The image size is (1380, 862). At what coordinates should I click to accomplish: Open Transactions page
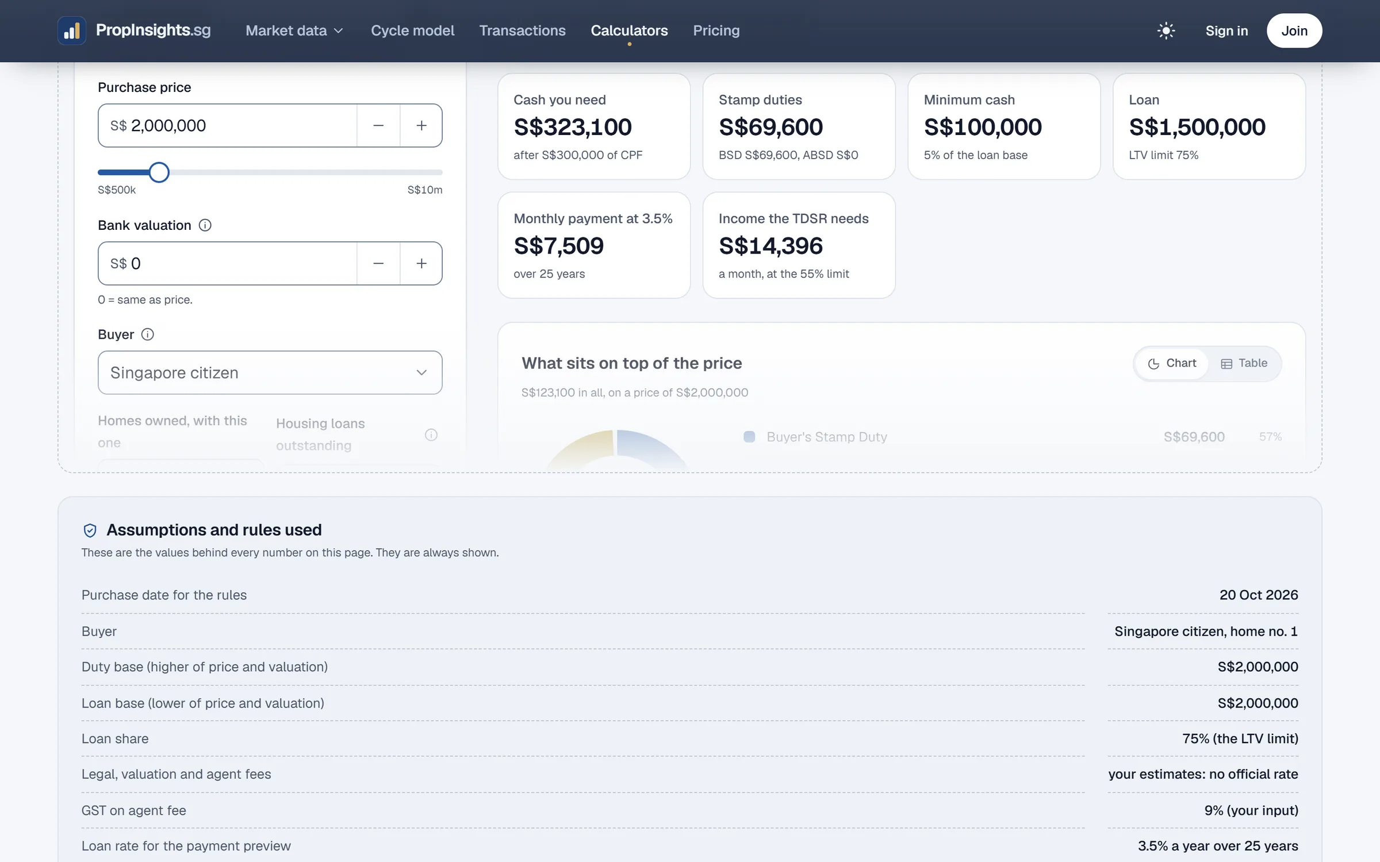(x=522, y=30)
